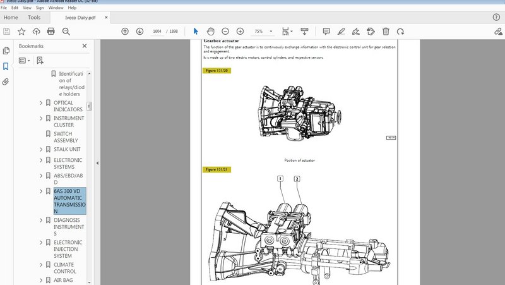Collapse the navigation pane with side arrow
505x285 pixels.
(x=97, y=163)
